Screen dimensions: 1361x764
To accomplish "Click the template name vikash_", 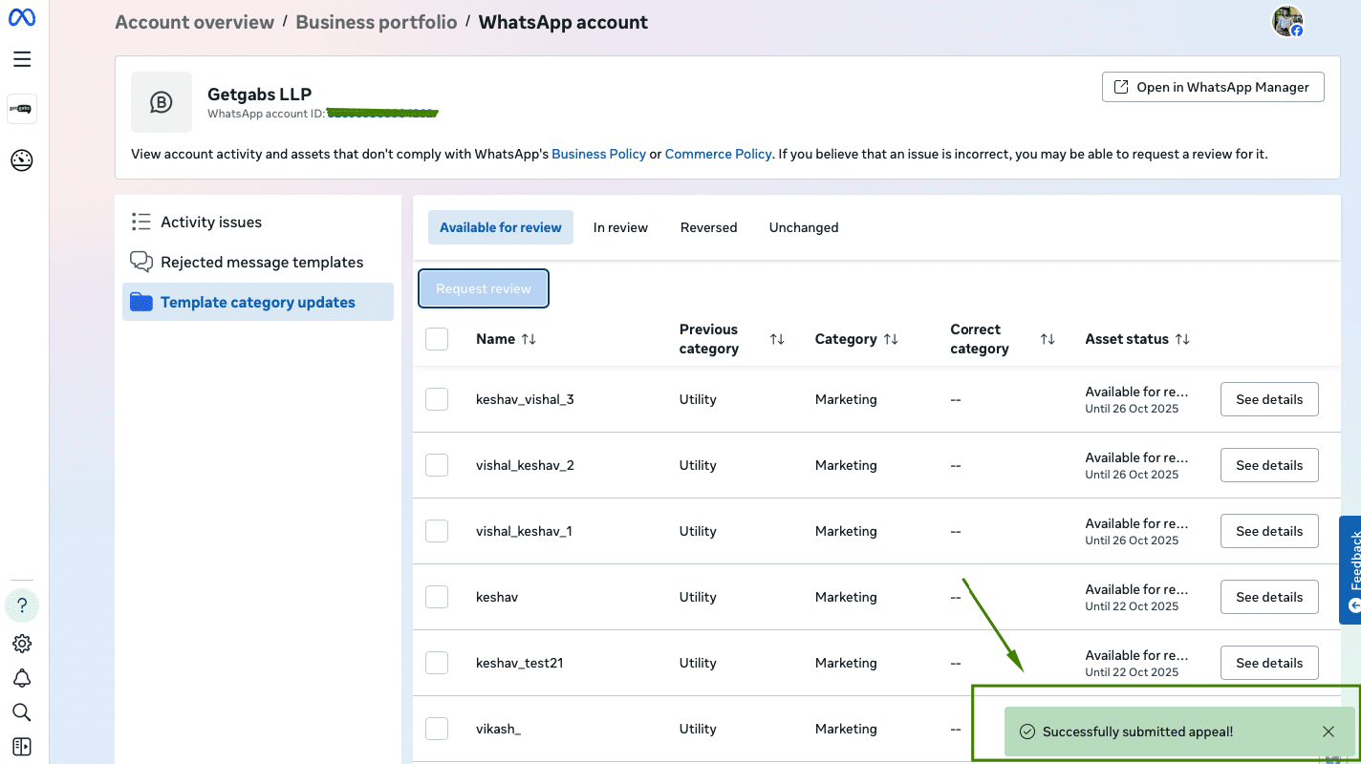I will [x=499, y=729].
